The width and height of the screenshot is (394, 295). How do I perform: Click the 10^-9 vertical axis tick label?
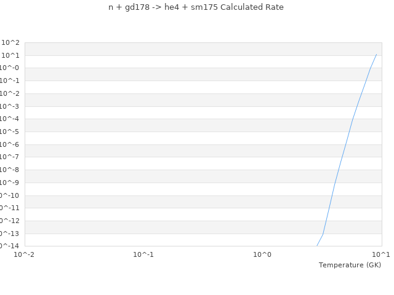[x=9, y=183]
